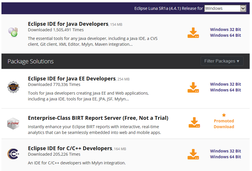
Task: Click the Package Solutions heading
Action: tap(30, 61)
